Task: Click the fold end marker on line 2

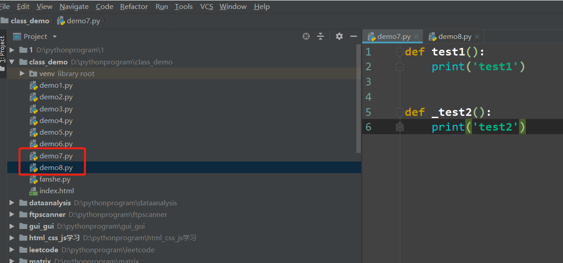Action: pos(400,67)
